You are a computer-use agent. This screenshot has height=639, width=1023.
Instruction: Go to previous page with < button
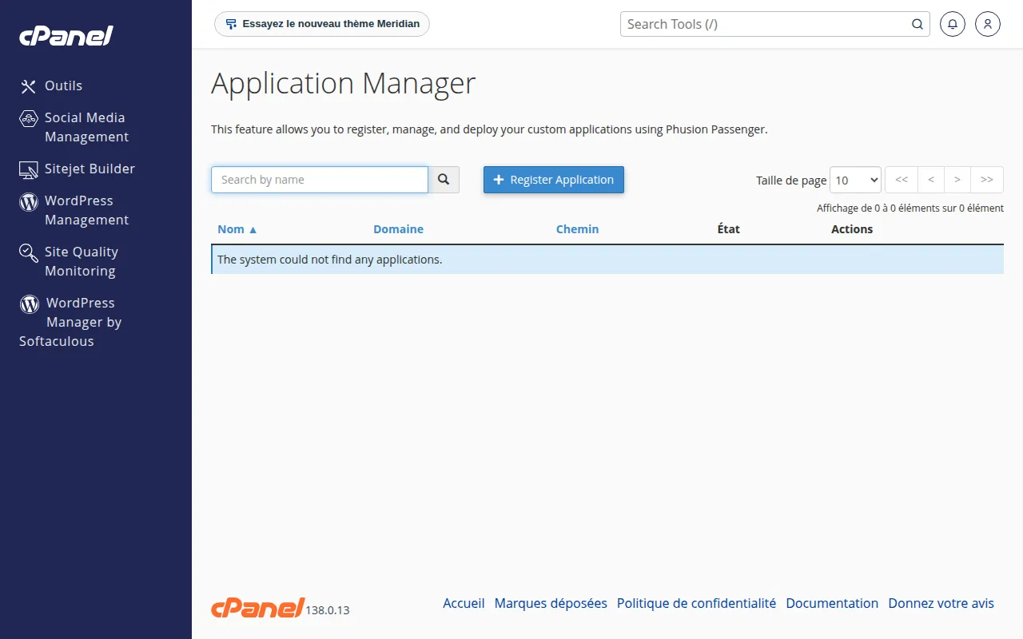[x=931, y=180]
